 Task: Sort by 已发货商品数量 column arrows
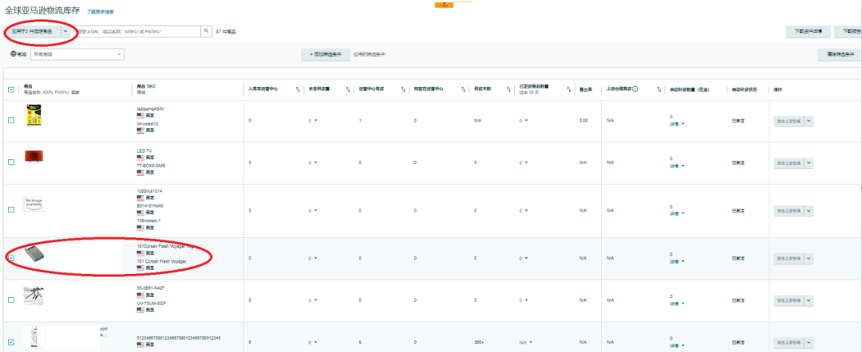571,89
